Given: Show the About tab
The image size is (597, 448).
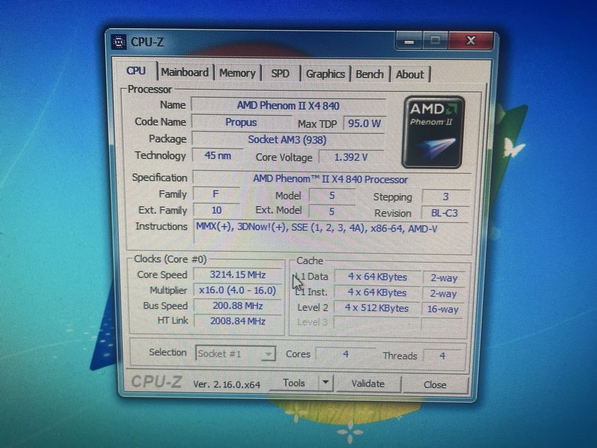Looking at the screenshot, I should 410,75.
